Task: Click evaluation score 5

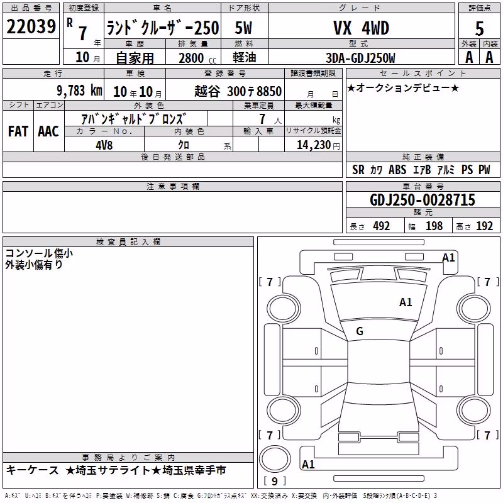Action: click(479, 29)
